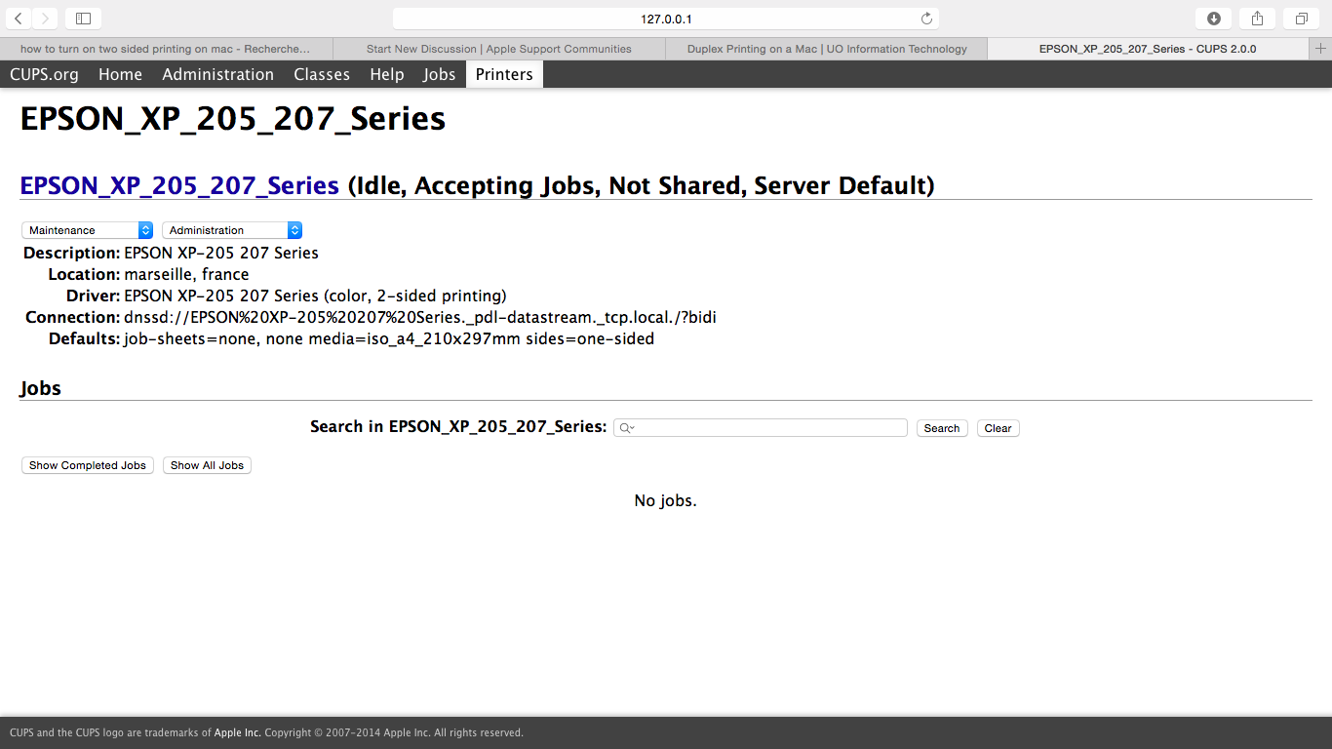Viewport: 1332px width, 749px height.
Task: Go to the Classes navbar item
Action: (x=322, y=74)
